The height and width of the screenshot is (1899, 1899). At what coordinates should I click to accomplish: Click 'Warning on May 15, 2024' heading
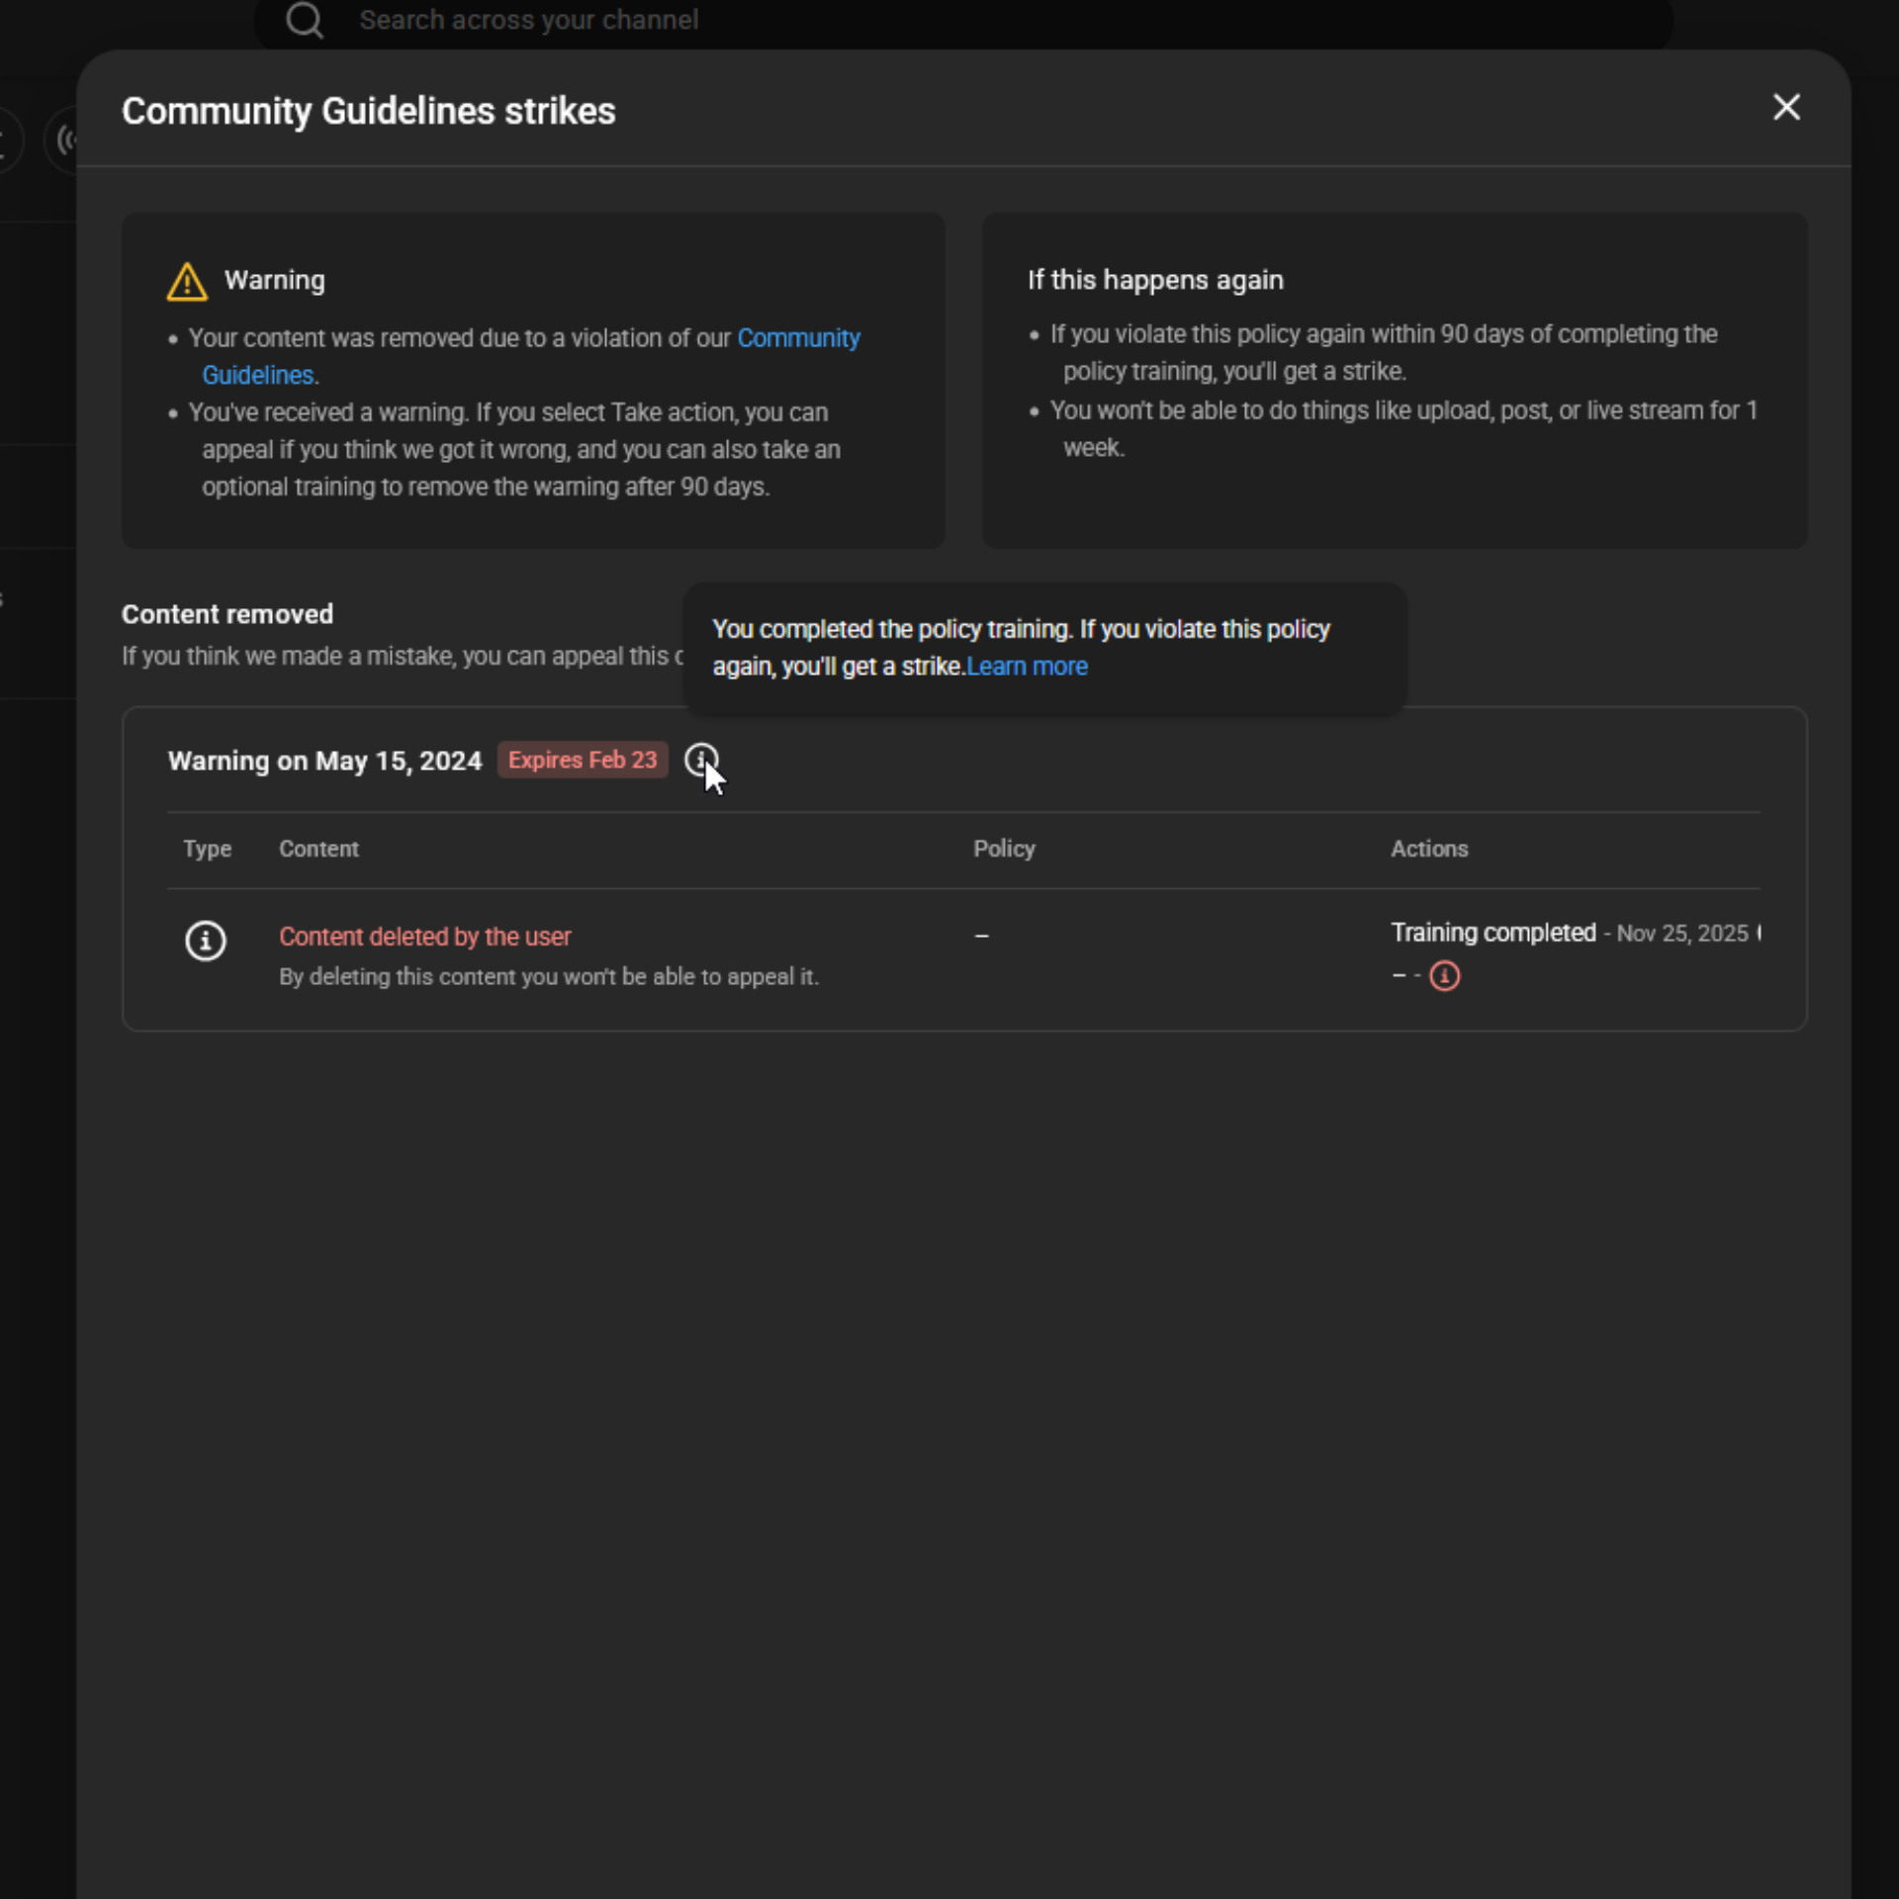[324, 761]
